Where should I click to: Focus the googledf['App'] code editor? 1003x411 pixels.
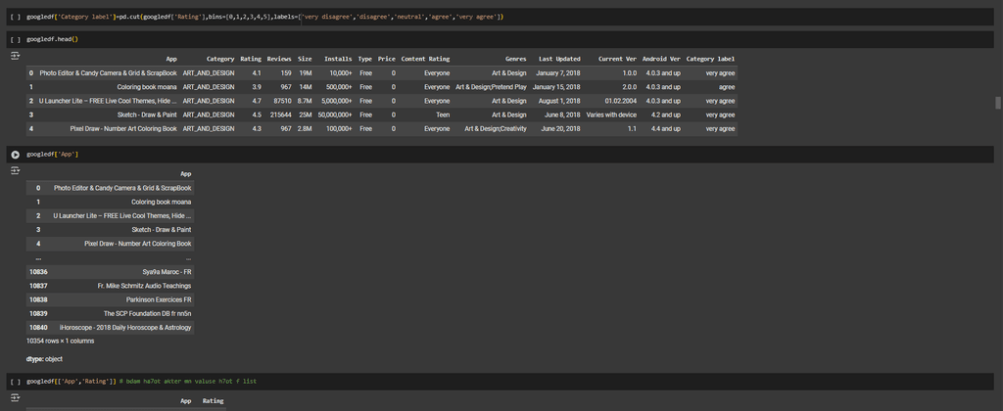[510, 155]
